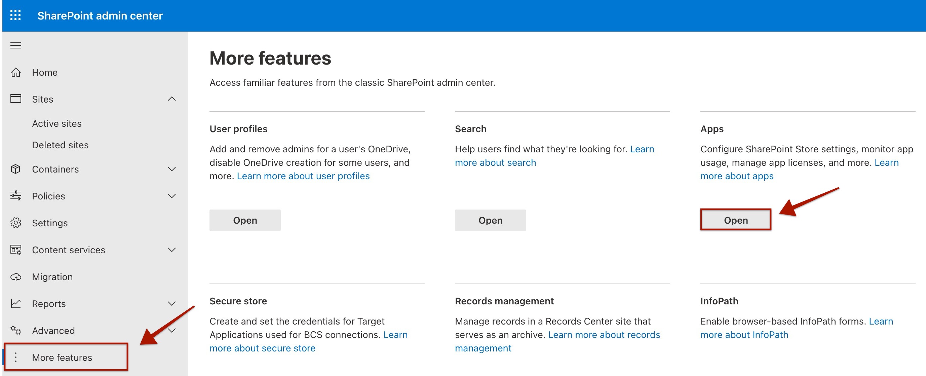This screenshot has width=926, height=376.
Task: Click the Advanced gears icon
Action: (15, 330)
